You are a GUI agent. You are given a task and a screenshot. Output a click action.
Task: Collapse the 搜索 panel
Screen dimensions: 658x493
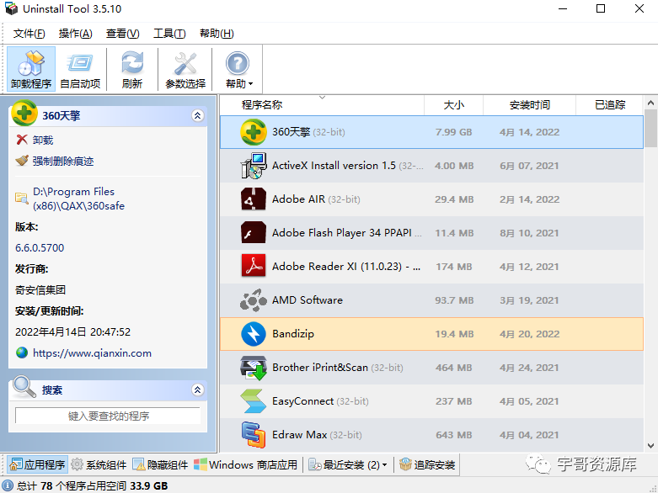198,390
